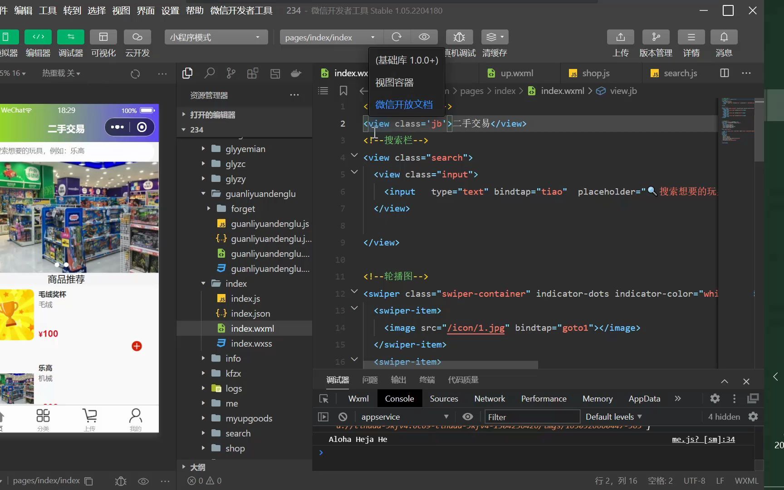
Task: Open the visualization panel icon
Action: [x=103, y=37]
